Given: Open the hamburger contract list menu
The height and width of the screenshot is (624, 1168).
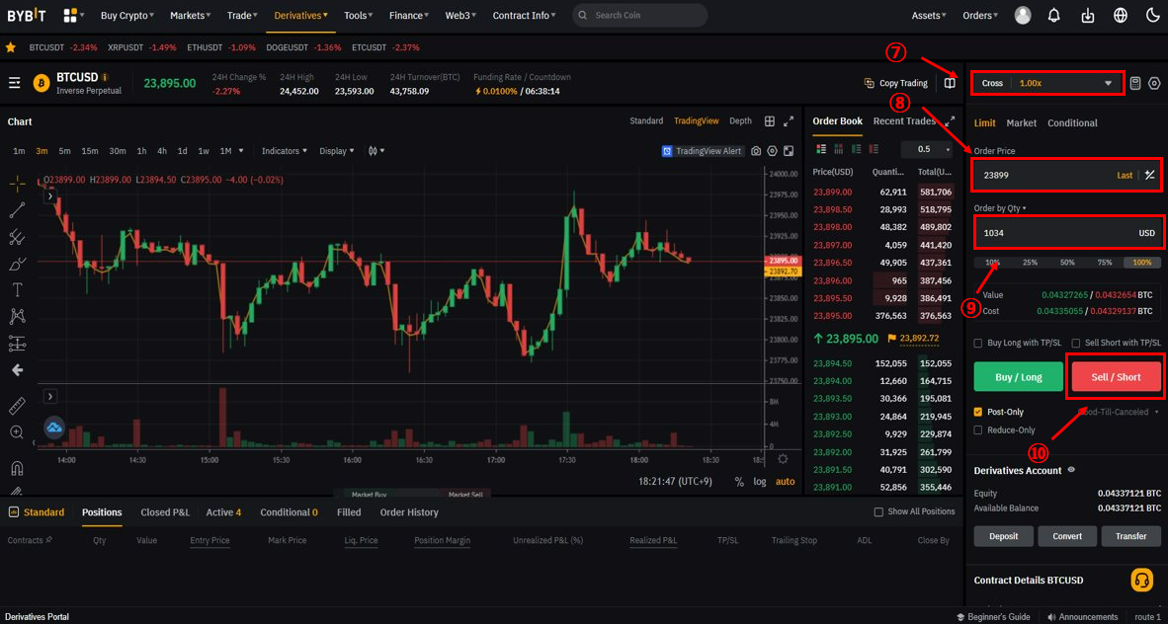Looking at the screenshot, I should point(14,83).
